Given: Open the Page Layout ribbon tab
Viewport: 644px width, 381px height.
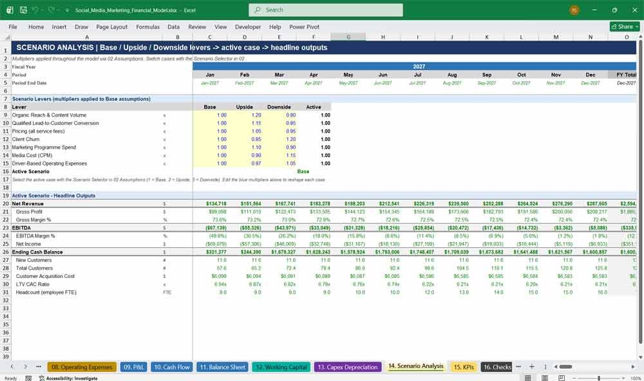Looking at the screenshot, I should (x=111, y=26).
